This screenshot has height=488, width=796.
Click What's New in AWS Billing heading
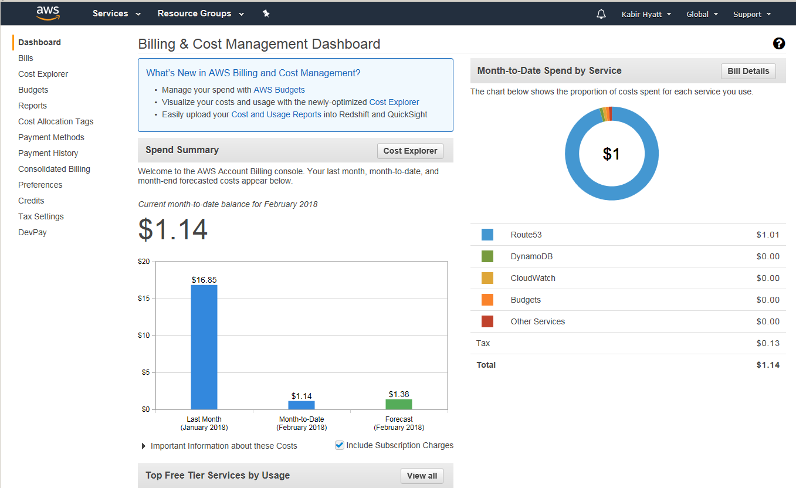click(x=253, y=73)
